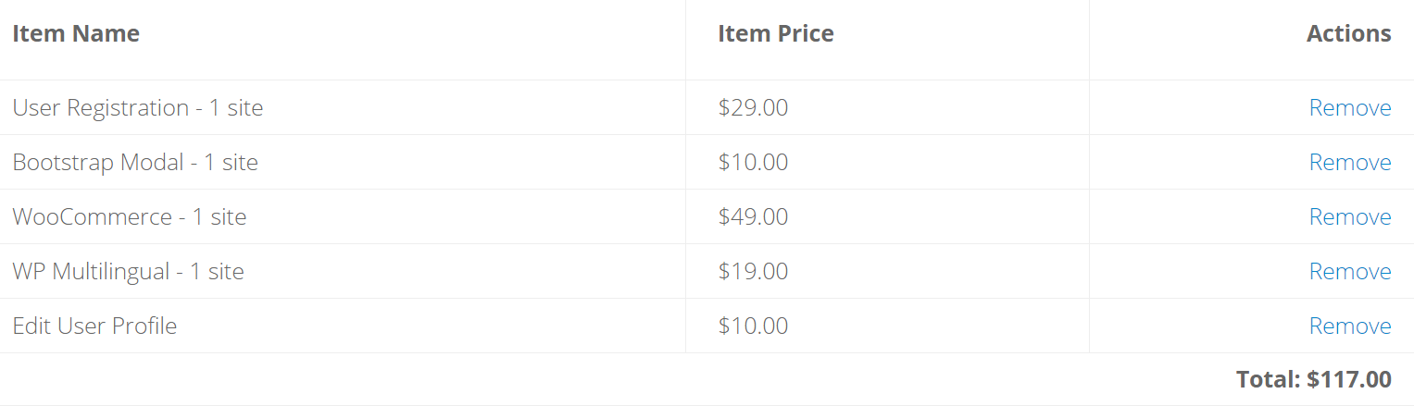This screenshot has width=1414, height=406.
Task: Remove Edit User Profile from cart
Action: (1349, 326)
